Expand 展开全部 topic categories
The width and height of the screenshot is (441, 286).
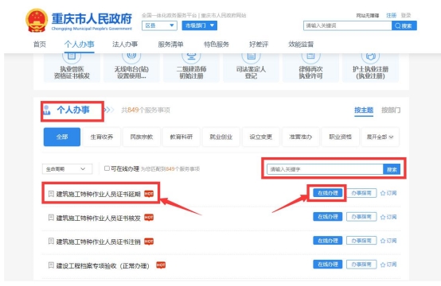[380, 137]
